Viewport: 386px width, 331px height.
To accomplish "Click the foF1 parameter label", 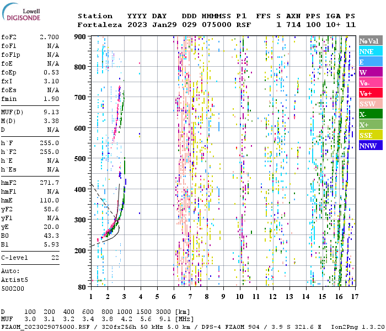I will tap(9, 46).
